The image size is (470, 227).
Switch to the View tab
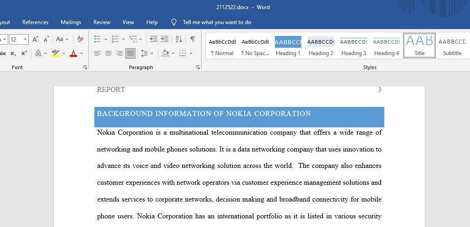pyautogui.click(x=128, y=22)
